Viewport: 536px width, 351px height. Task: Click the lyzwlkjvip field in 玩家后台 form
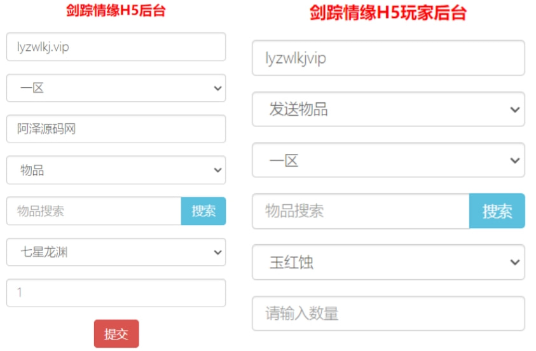[388, 59]
